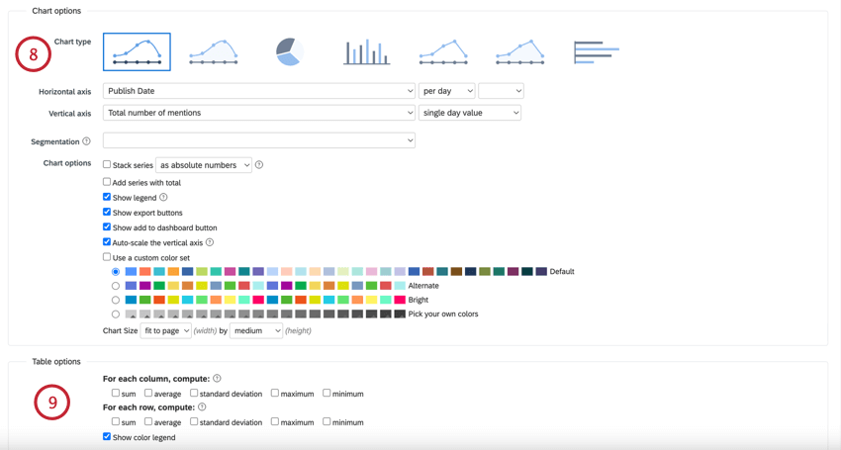
Task: Choose the pie chart type
Action: tap(290, 52)
